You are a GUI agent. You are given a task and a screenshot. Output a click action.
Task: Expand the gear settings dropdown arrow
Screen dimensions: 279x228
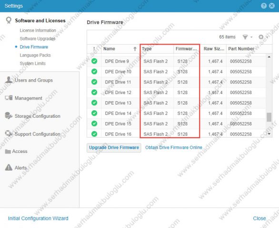(x=267, y=37)
